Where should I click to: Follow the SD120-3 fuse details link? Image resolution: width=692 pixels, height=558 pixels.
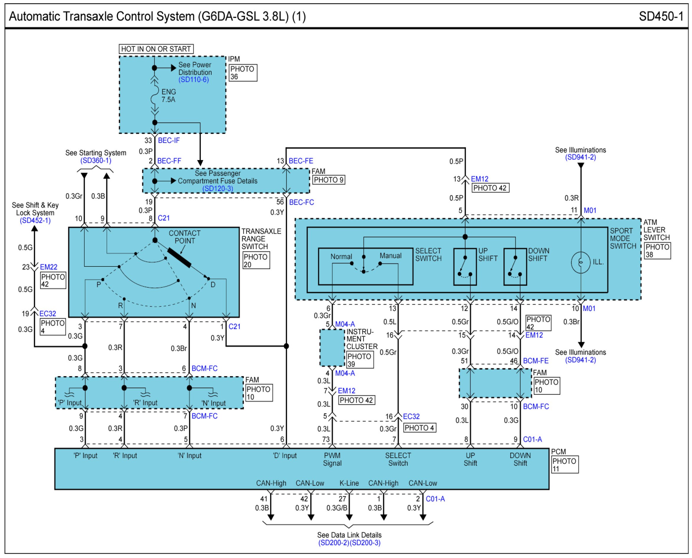[x=218, y=189]
